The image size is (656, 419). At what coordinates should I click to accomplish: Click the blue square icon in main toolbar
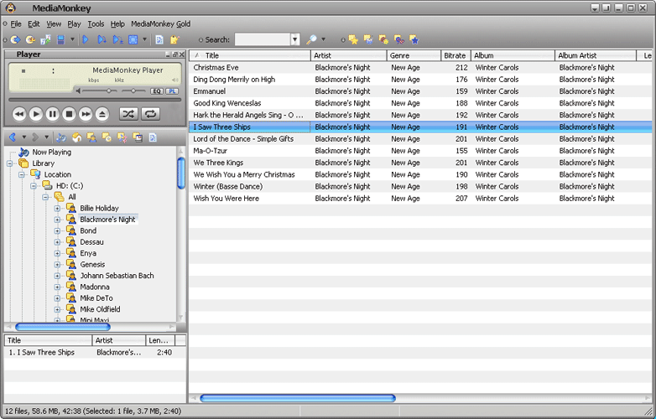tap(133, 39)
